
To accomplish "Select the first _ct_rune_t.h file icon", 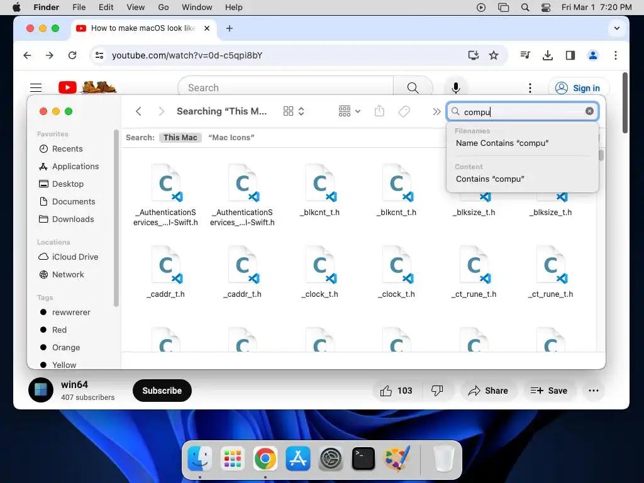I will coord(474,265).
